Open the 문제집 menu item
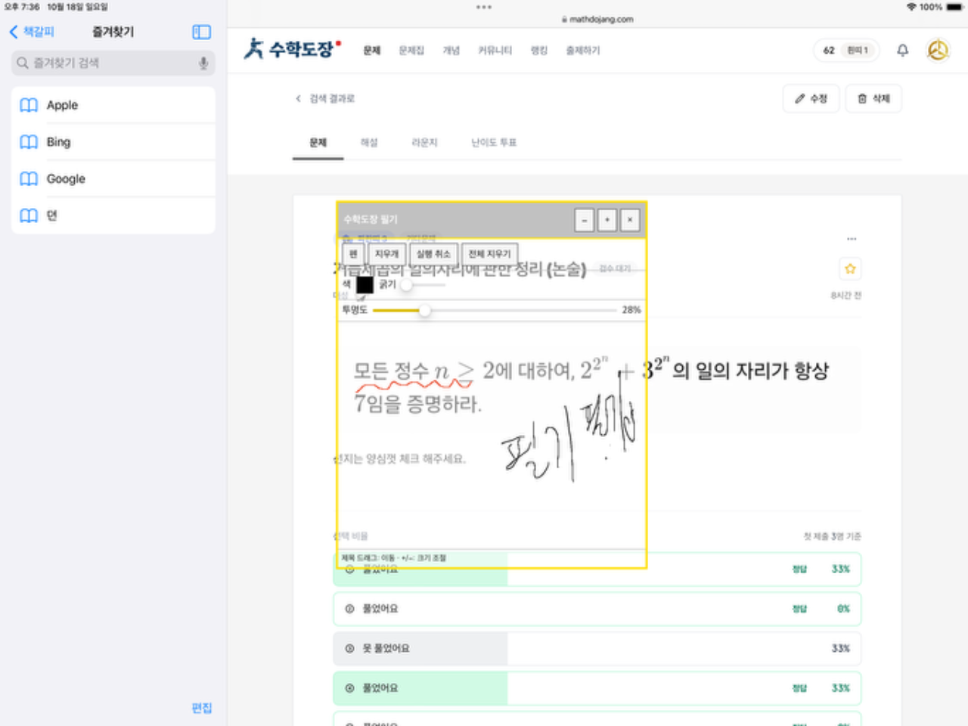The width and height of the screenshot is (968, 726). 411,51
